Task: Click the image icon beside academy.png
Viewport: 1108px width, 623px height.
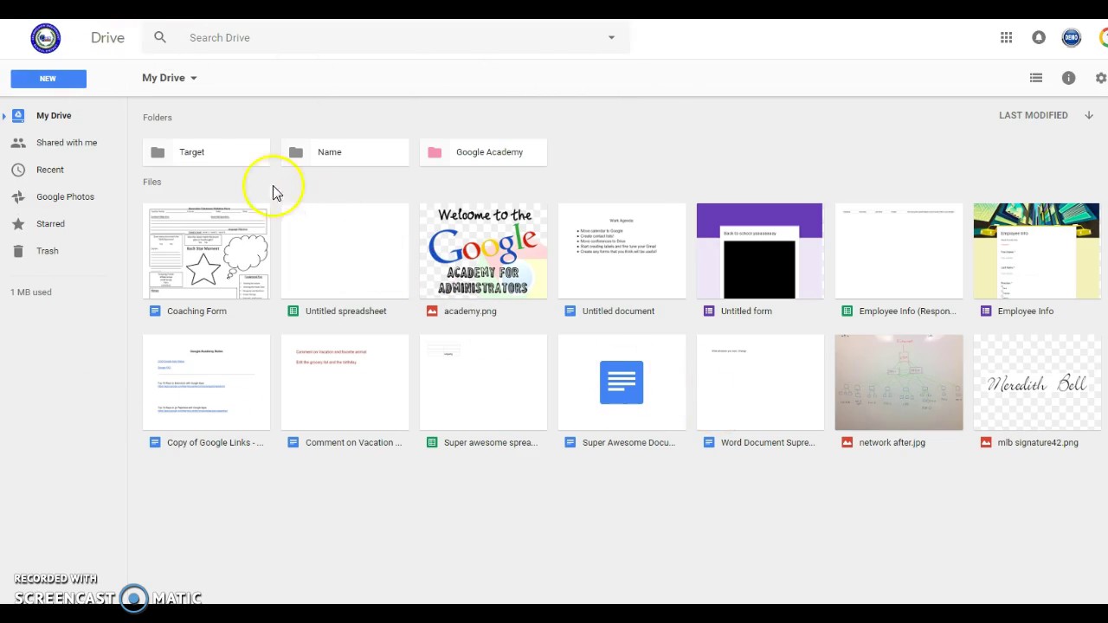Action: tap(432, 311)
